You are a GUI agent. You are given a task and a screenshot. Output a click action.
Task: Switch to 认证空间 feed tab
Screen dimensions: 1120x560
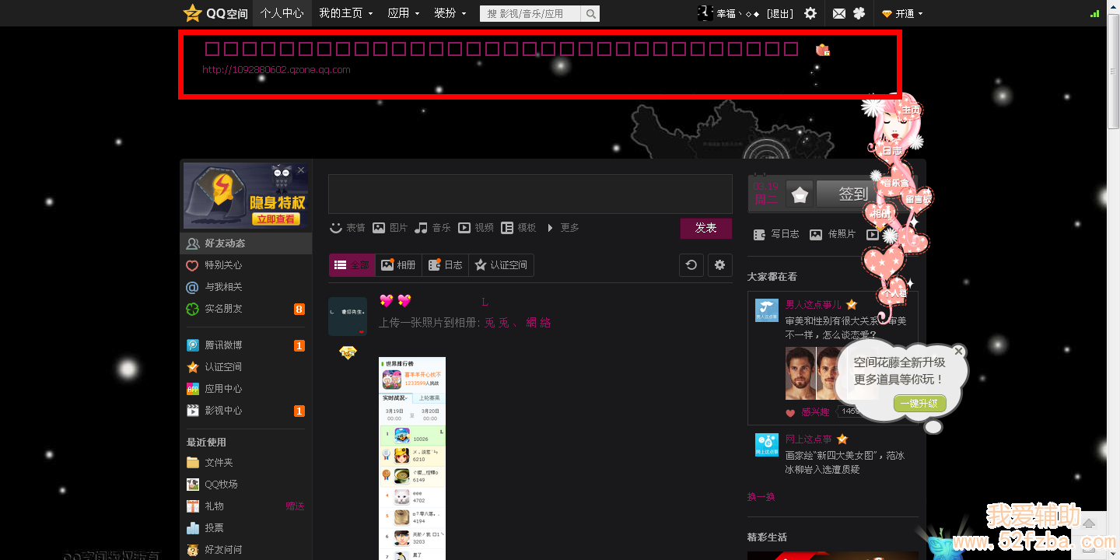(x=502, y=265)
